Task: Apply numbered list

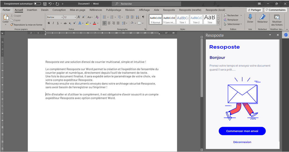Action: pos(112,17)
